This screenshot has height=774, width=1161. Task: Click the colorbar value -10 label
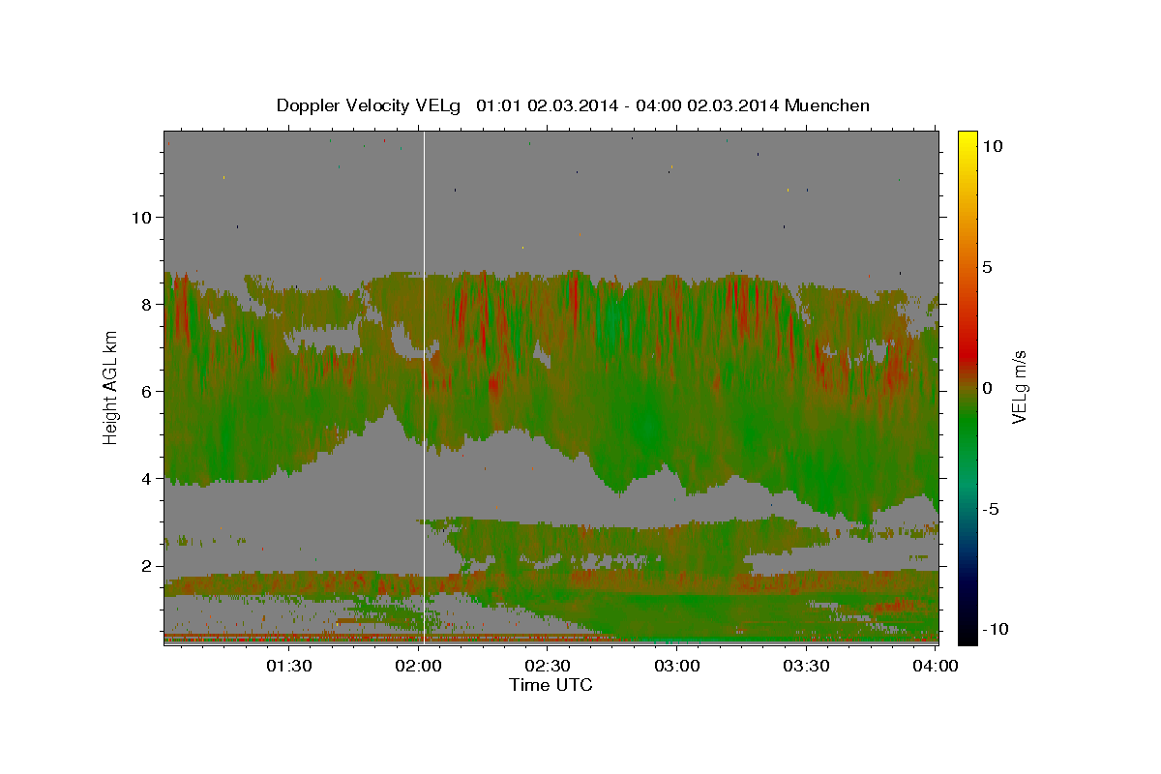pos(995,629)
